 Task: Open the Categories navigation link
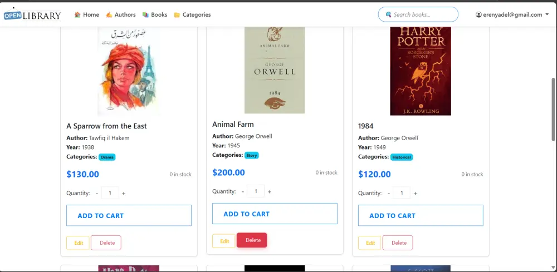point(192,15)
